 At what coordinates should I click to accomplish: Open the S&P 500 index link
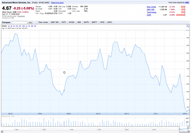[151, 10]
